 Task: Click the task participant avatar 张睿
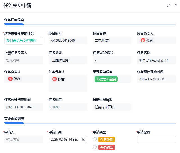point(55,79)
